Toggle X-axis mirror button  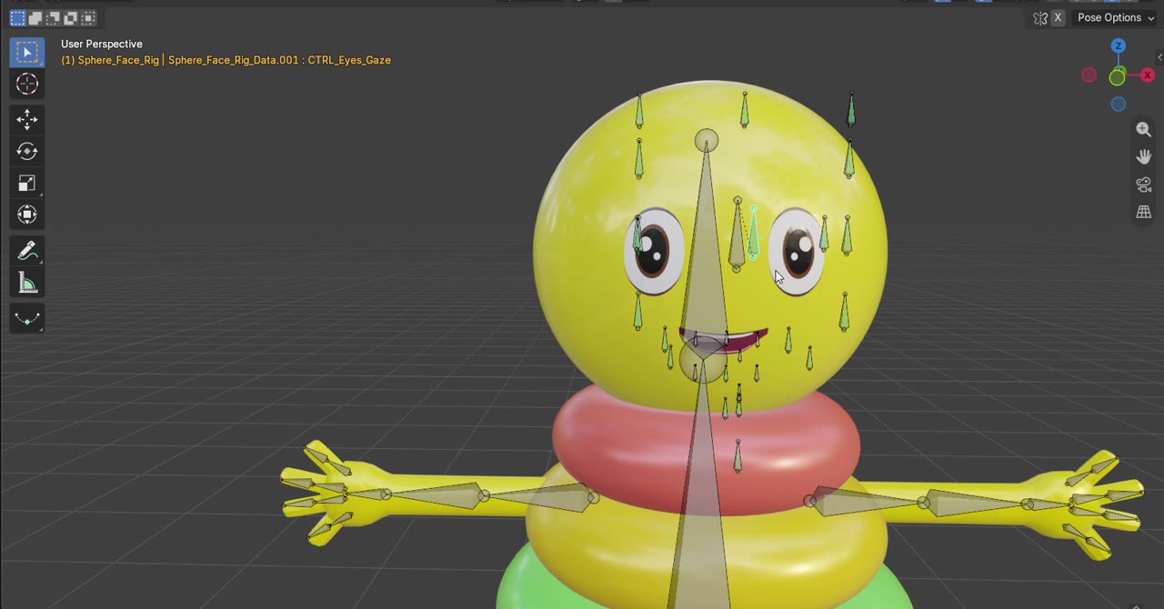[1058, 17]
